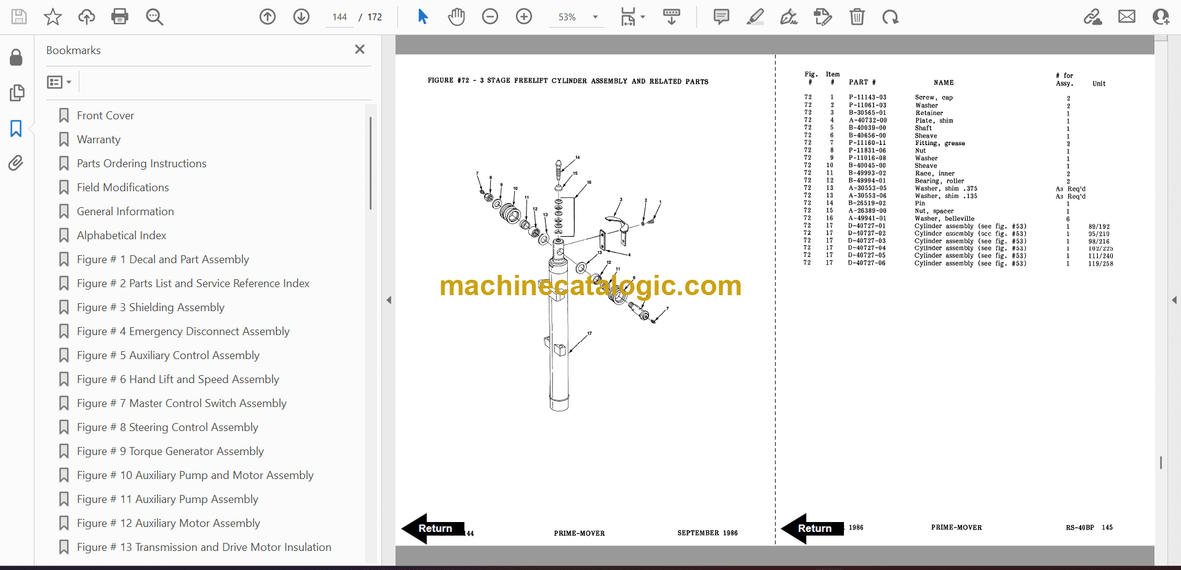The image size is (1181, 570).
Task: Open Figure # 8 Steering Control Assembly
Action: click(x=167, y=427)
